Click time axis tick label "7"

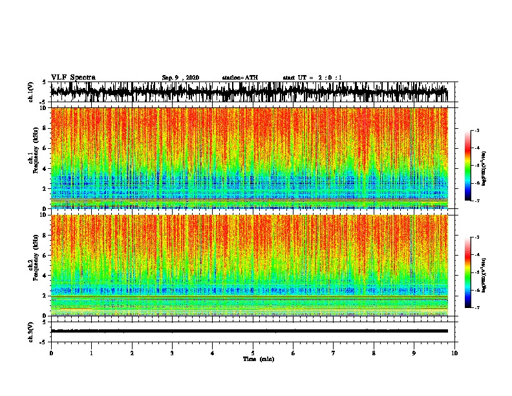(x=334, y=353)
